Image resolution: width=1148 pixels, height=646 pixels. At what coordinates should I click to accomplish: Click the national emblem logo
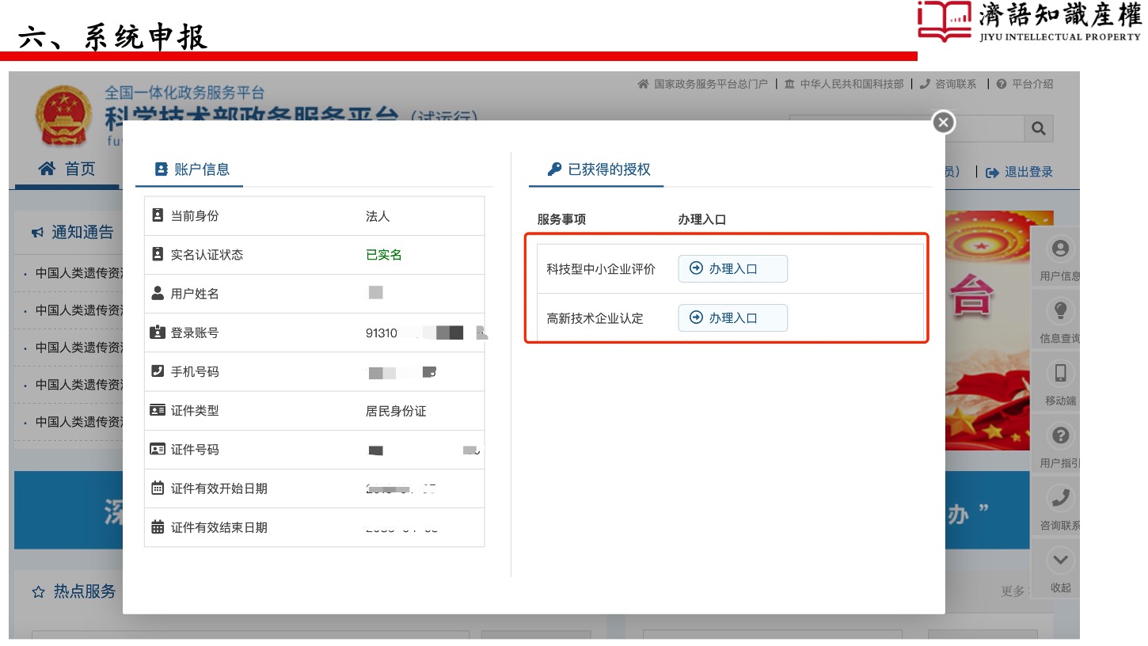point(63,117)
